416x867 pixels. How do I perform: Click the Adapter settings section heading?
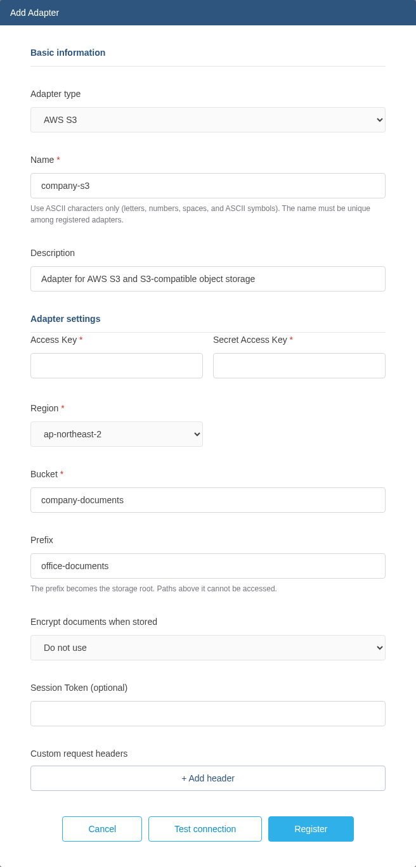65,319
